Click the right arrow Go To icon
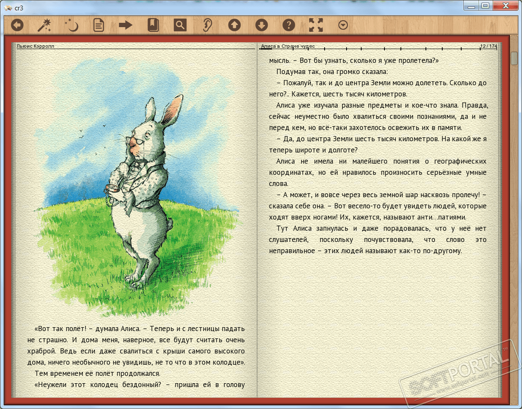The height and width of the screenshot is (409, 522). click(125, 25)
